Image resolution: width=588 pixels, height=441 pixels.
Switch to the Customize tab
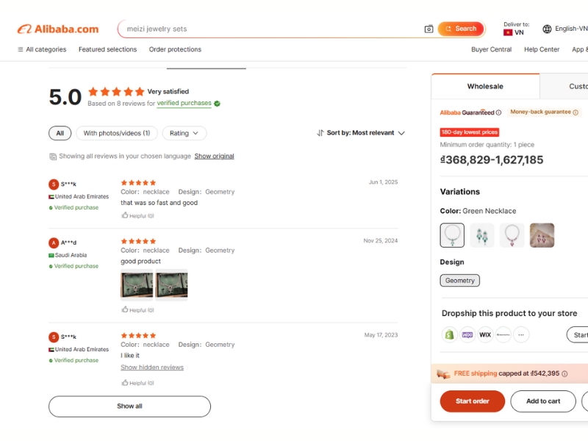[578, 86]
